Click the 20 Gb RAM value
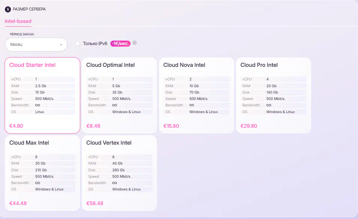The image size is (358, 219). pos(271,86)
